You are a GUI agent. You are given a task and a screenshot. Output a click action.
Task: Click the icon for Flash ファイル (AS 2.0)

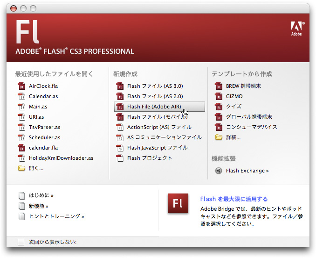120,96
